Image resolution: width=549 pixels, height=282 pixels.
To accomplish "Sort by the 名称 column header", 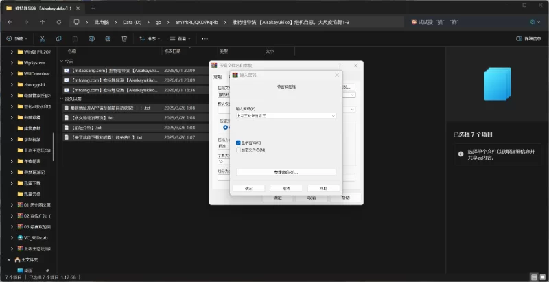I will pyautogui.click(x=72, y=51).
